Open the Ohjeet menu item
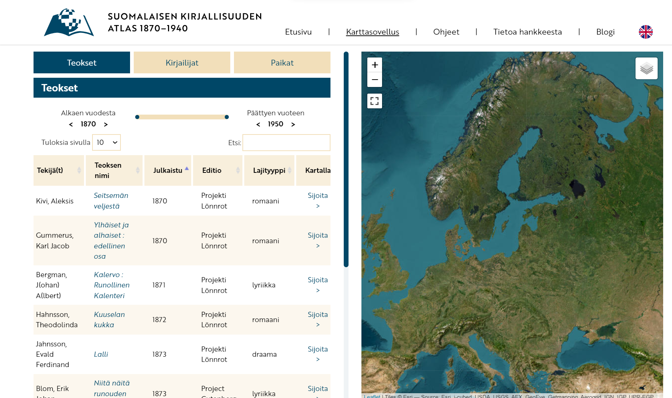This screenshot has height=398, width=672. coord(446,32)
